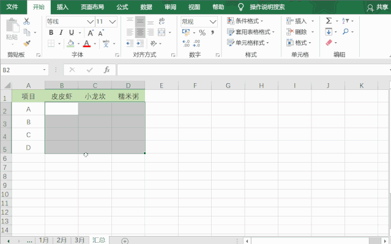Switch to 插入 ribbon tab
Viewport: 391px width, 244px height.
click(x=62, y=7)
